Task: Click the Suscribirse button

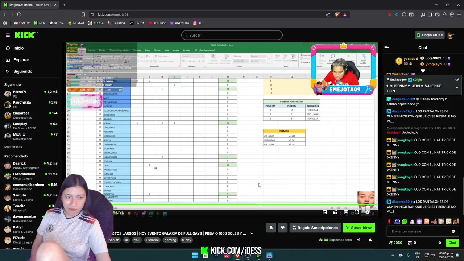Action: (359, 228)
